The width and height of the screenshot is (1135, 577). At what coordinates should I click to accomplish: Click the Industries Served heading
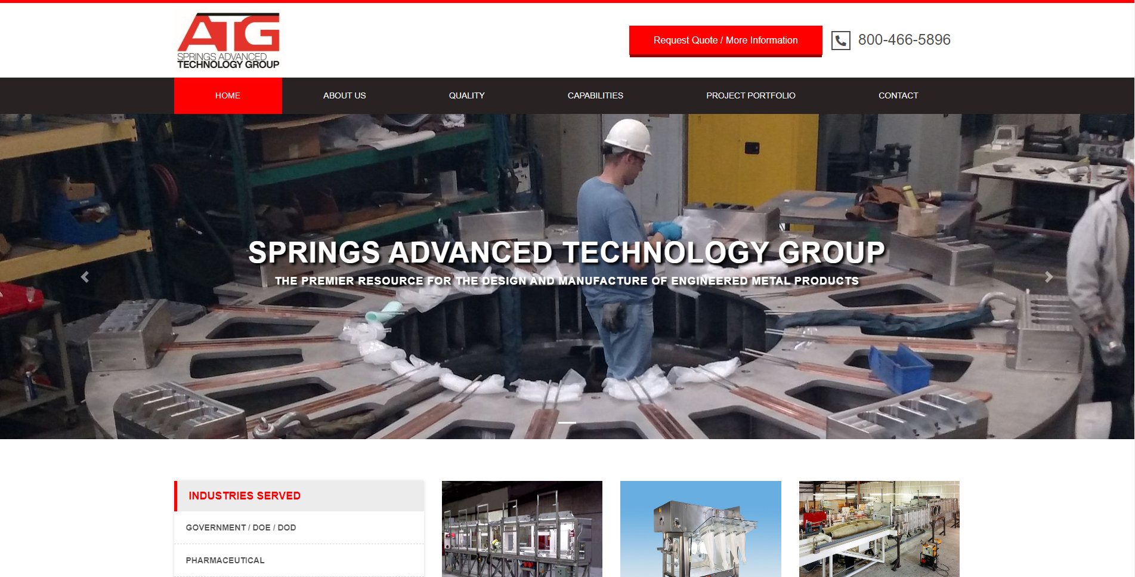click(x=245, y=496)
